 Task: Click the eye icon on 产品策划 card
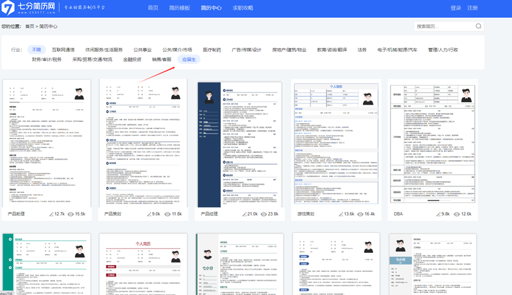point(168,215)
